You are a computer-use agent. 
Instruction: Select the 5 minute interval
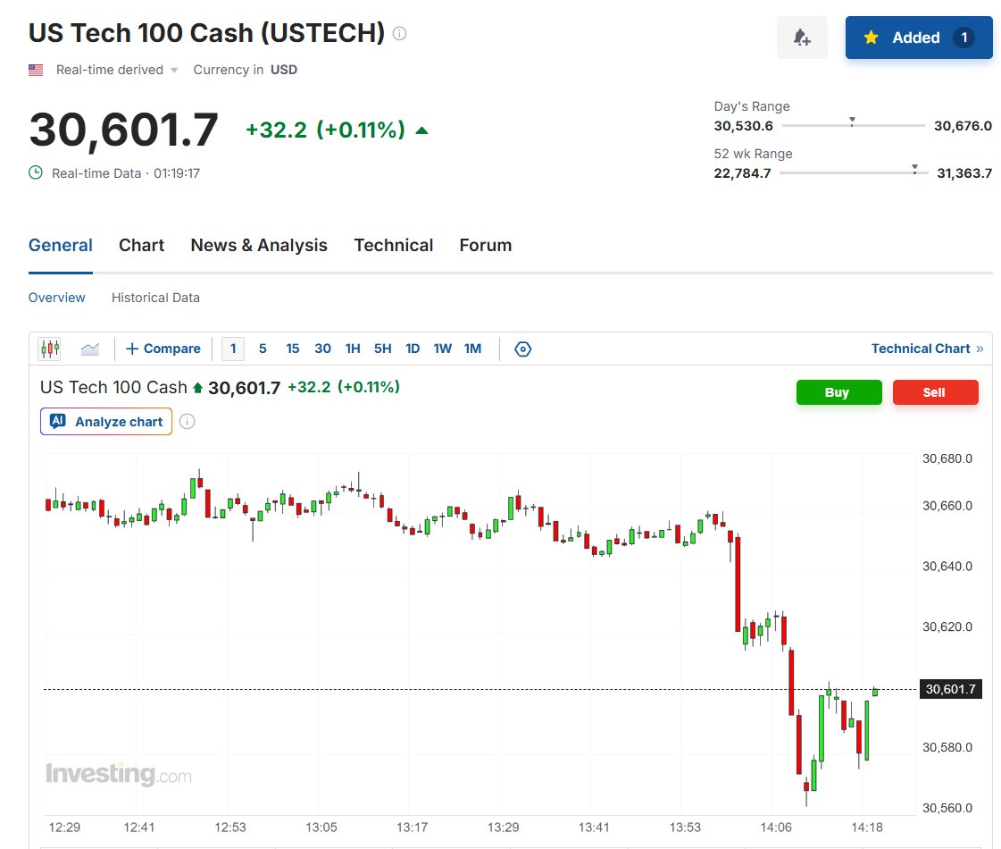click(263, 349)
